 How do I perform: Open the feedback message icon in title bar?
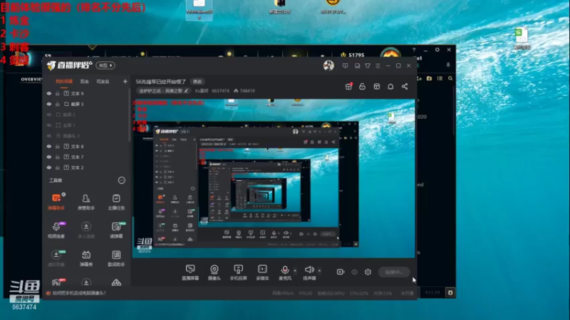tap(345, 65)
